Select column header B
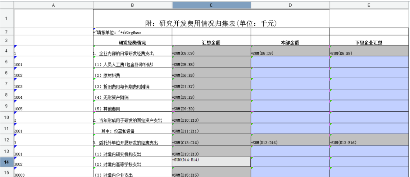Screen dimensions: 410x177 [133, 5]
